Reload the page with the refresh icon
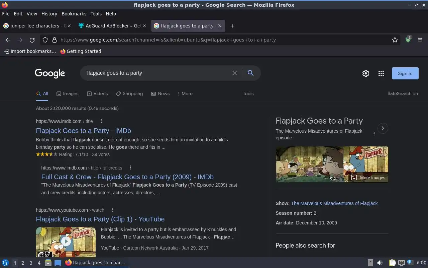Image resolution: width=428 pixels, height=268 pixels. tap(32, 40)
